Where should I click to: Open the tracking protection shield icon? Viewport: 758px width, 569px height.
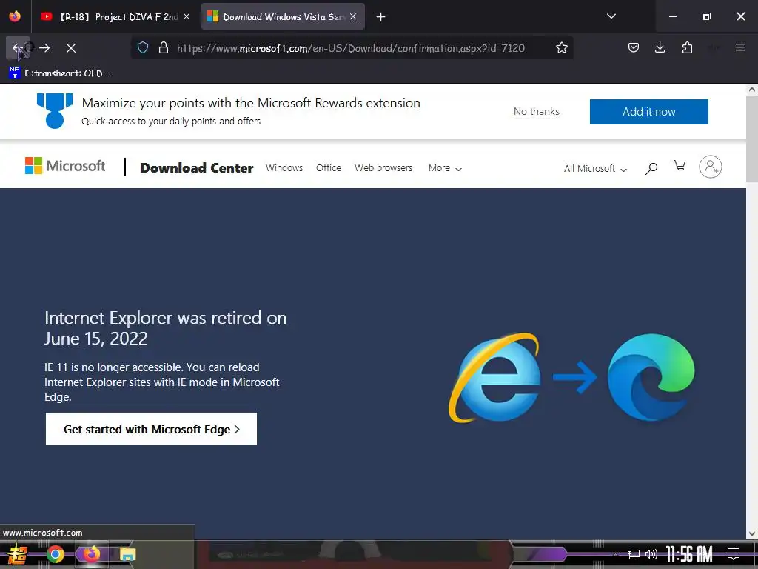point(143,48)
